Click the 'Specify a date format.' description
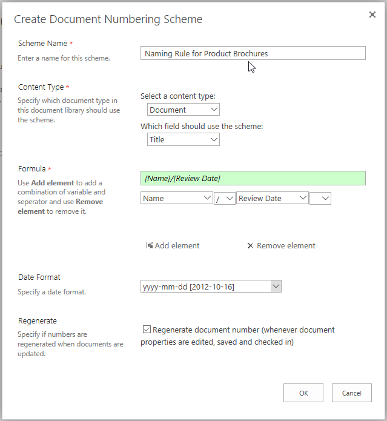 [x=52, y=292]
